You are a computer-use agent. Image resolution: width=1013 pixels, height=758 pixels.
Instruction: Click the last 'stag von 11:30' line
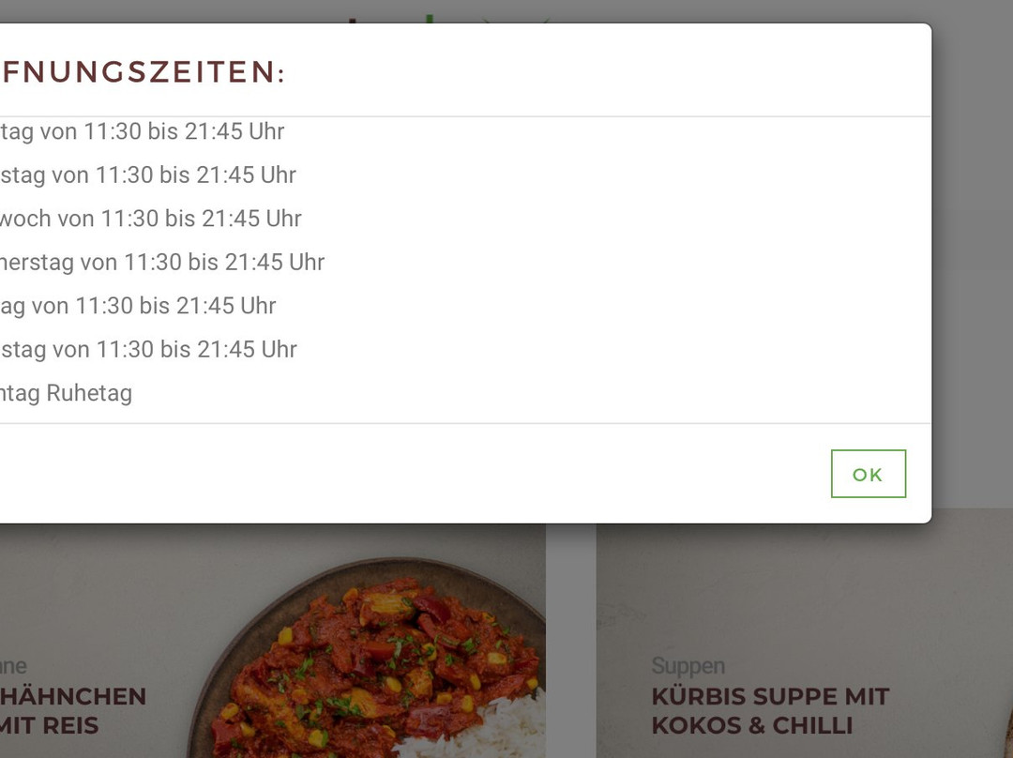[148, 350]
